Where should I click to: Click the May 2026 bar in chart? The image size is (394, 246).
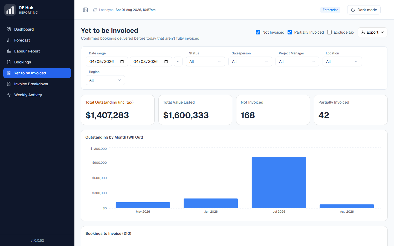click(x=143, y=205)
